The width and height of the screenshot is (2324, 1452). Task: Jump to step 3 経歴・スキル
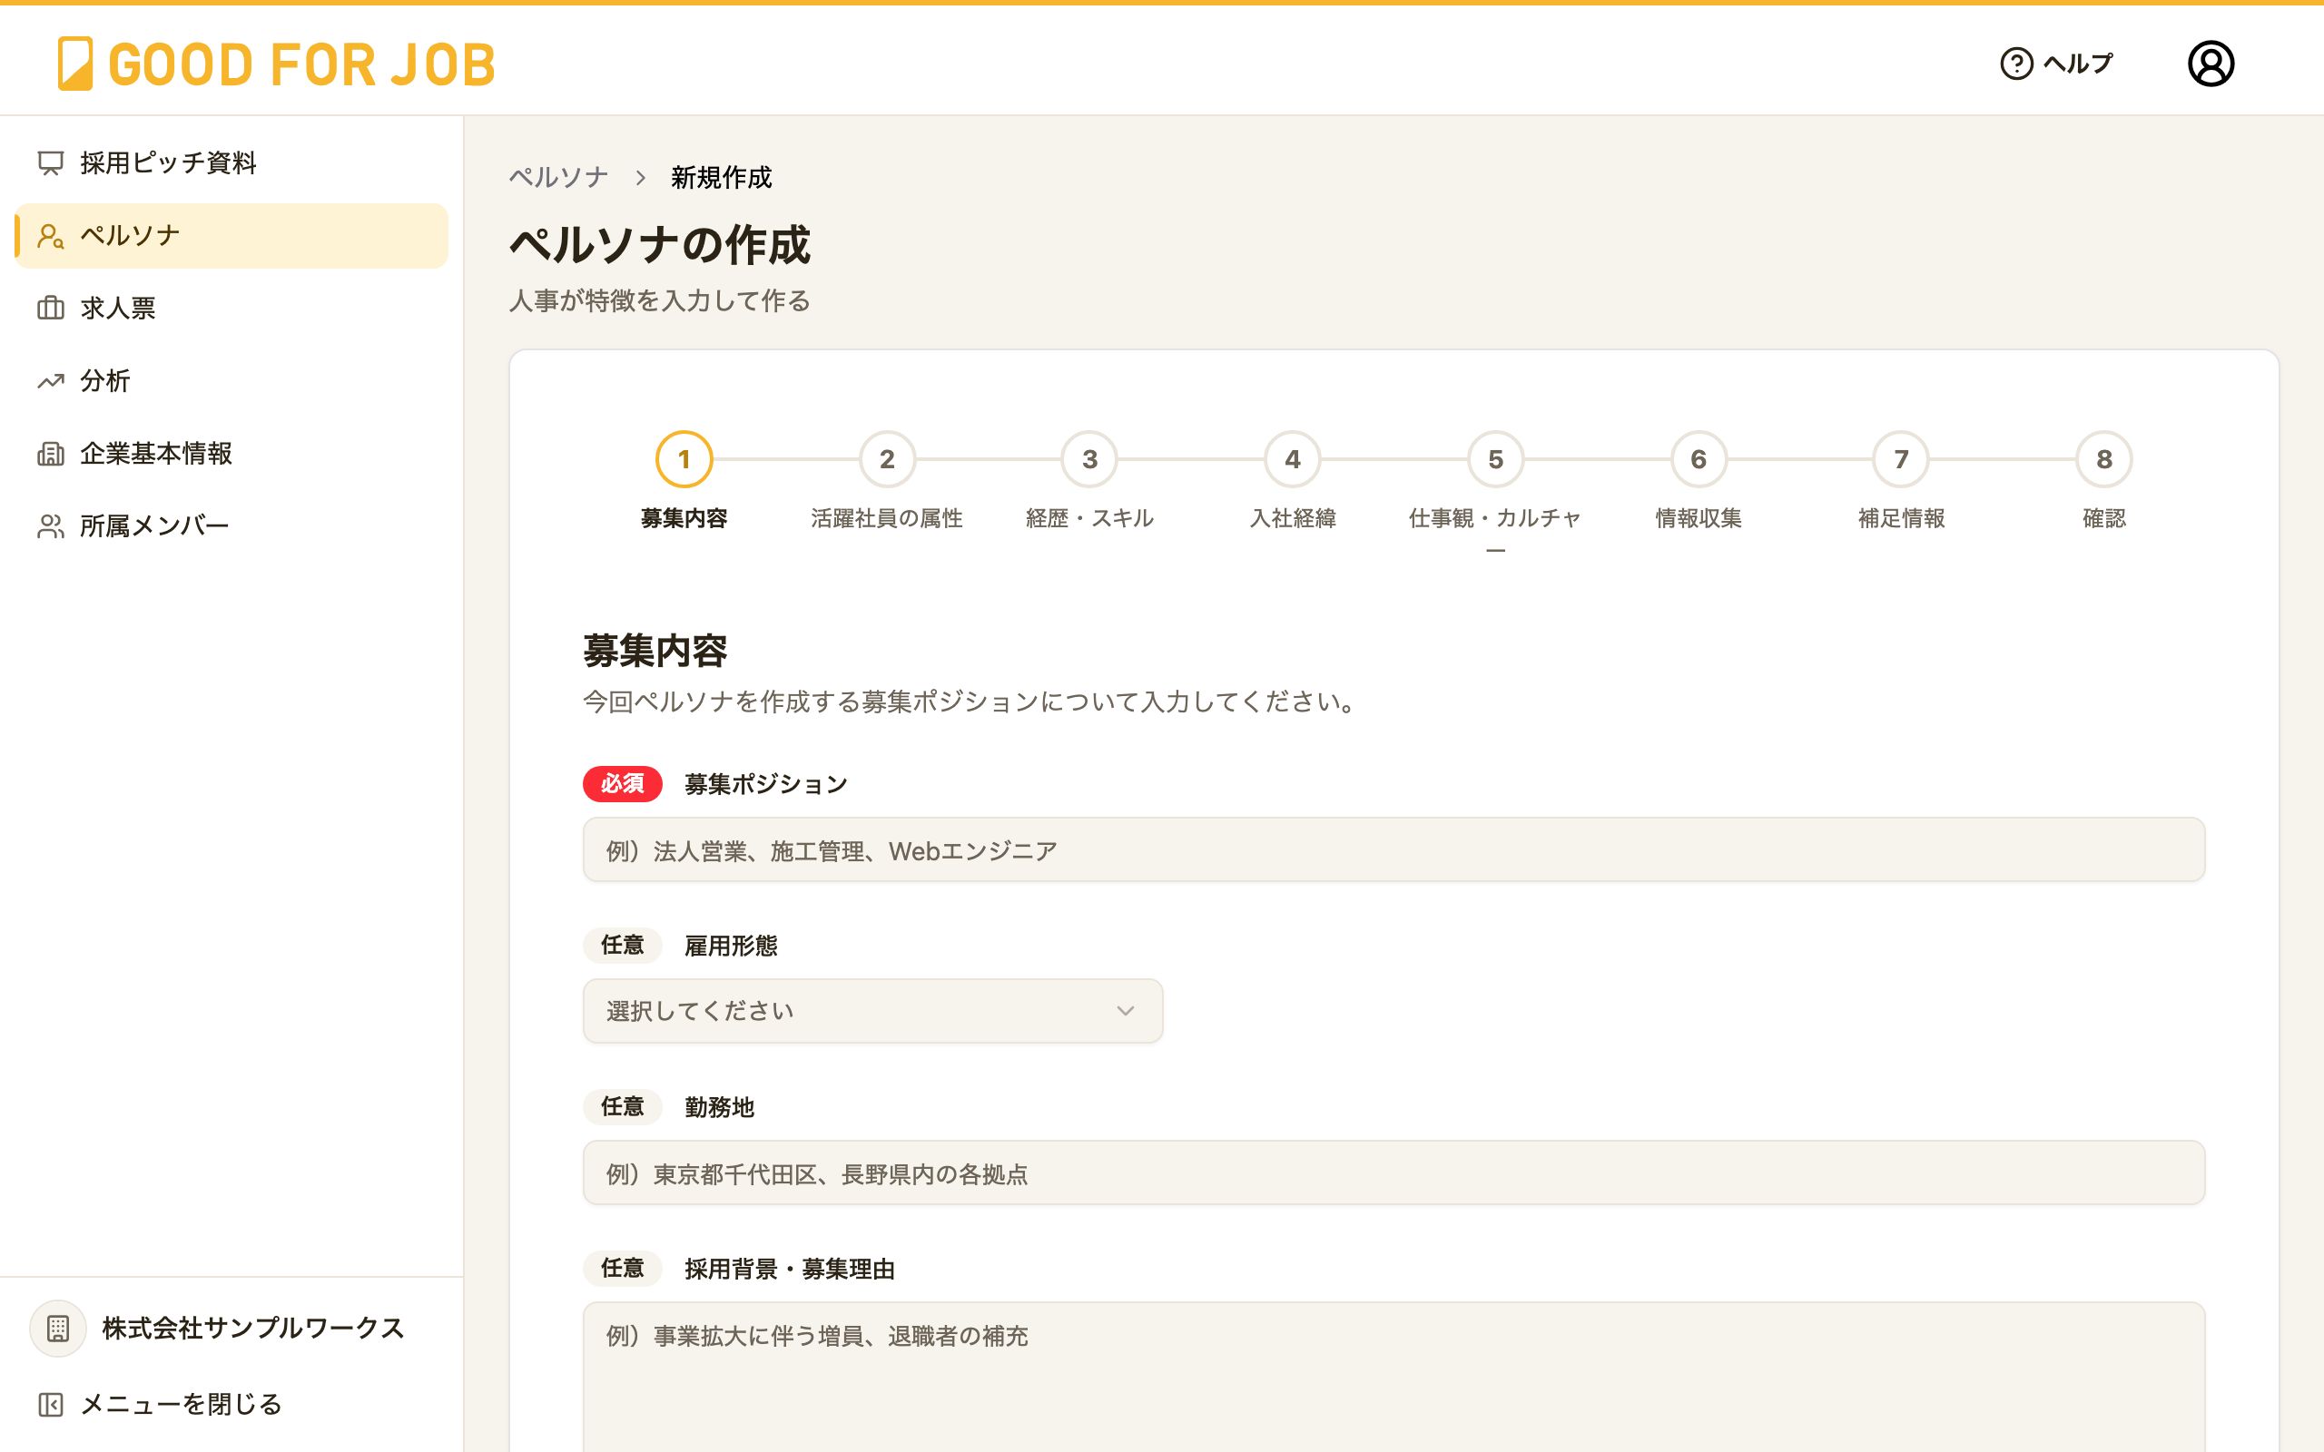point(1090,459)
